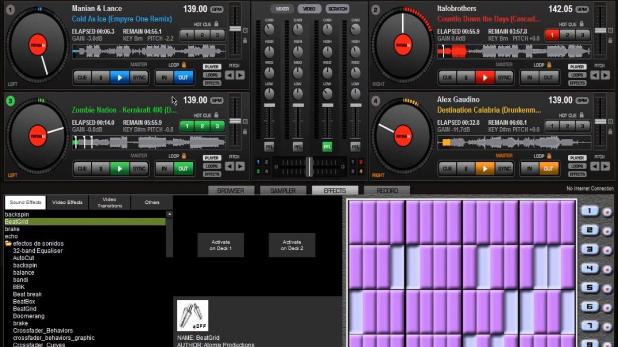Pause deck 3 Zombie Nation track
The height and width of the screenshot is (347, 618).
pyautogui.click(x=101, y=169)
